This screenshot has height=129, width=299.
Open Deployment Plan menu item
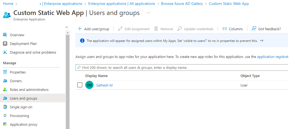[x=23, y=44]
